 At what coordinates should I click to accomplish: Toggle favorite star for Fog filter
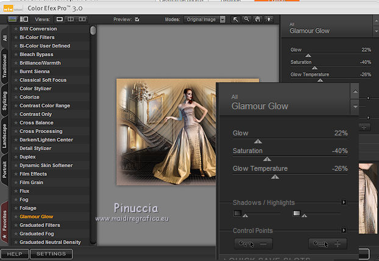pyautogui.click(x=16, y=199)
